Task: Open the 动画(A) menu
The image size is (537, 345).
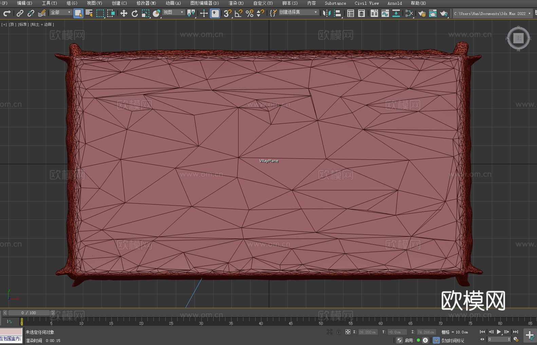Action: click(173, 3)
